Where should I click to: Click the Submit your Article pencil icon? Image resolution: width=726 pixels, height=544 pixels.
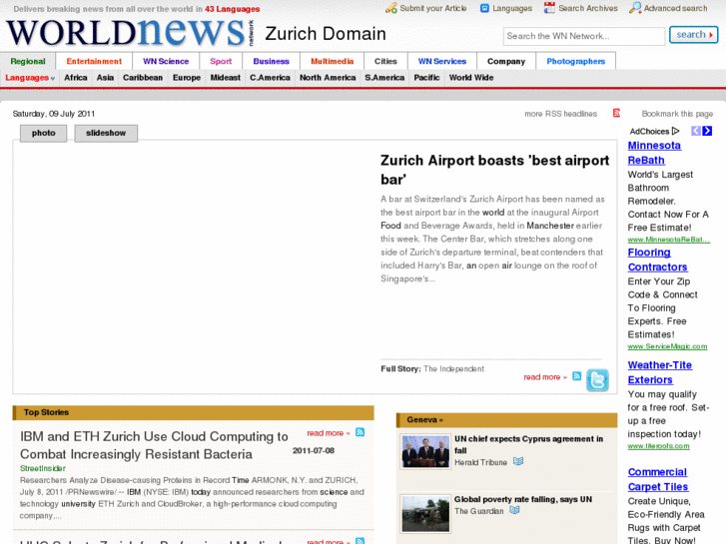point(391,8)
